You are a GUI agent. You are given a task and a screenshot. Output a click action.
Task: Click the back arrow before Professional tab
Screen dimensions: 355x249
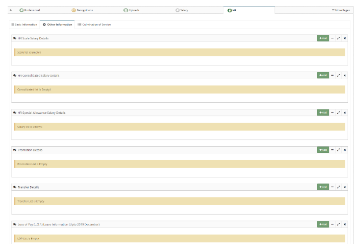coord(11,10)
